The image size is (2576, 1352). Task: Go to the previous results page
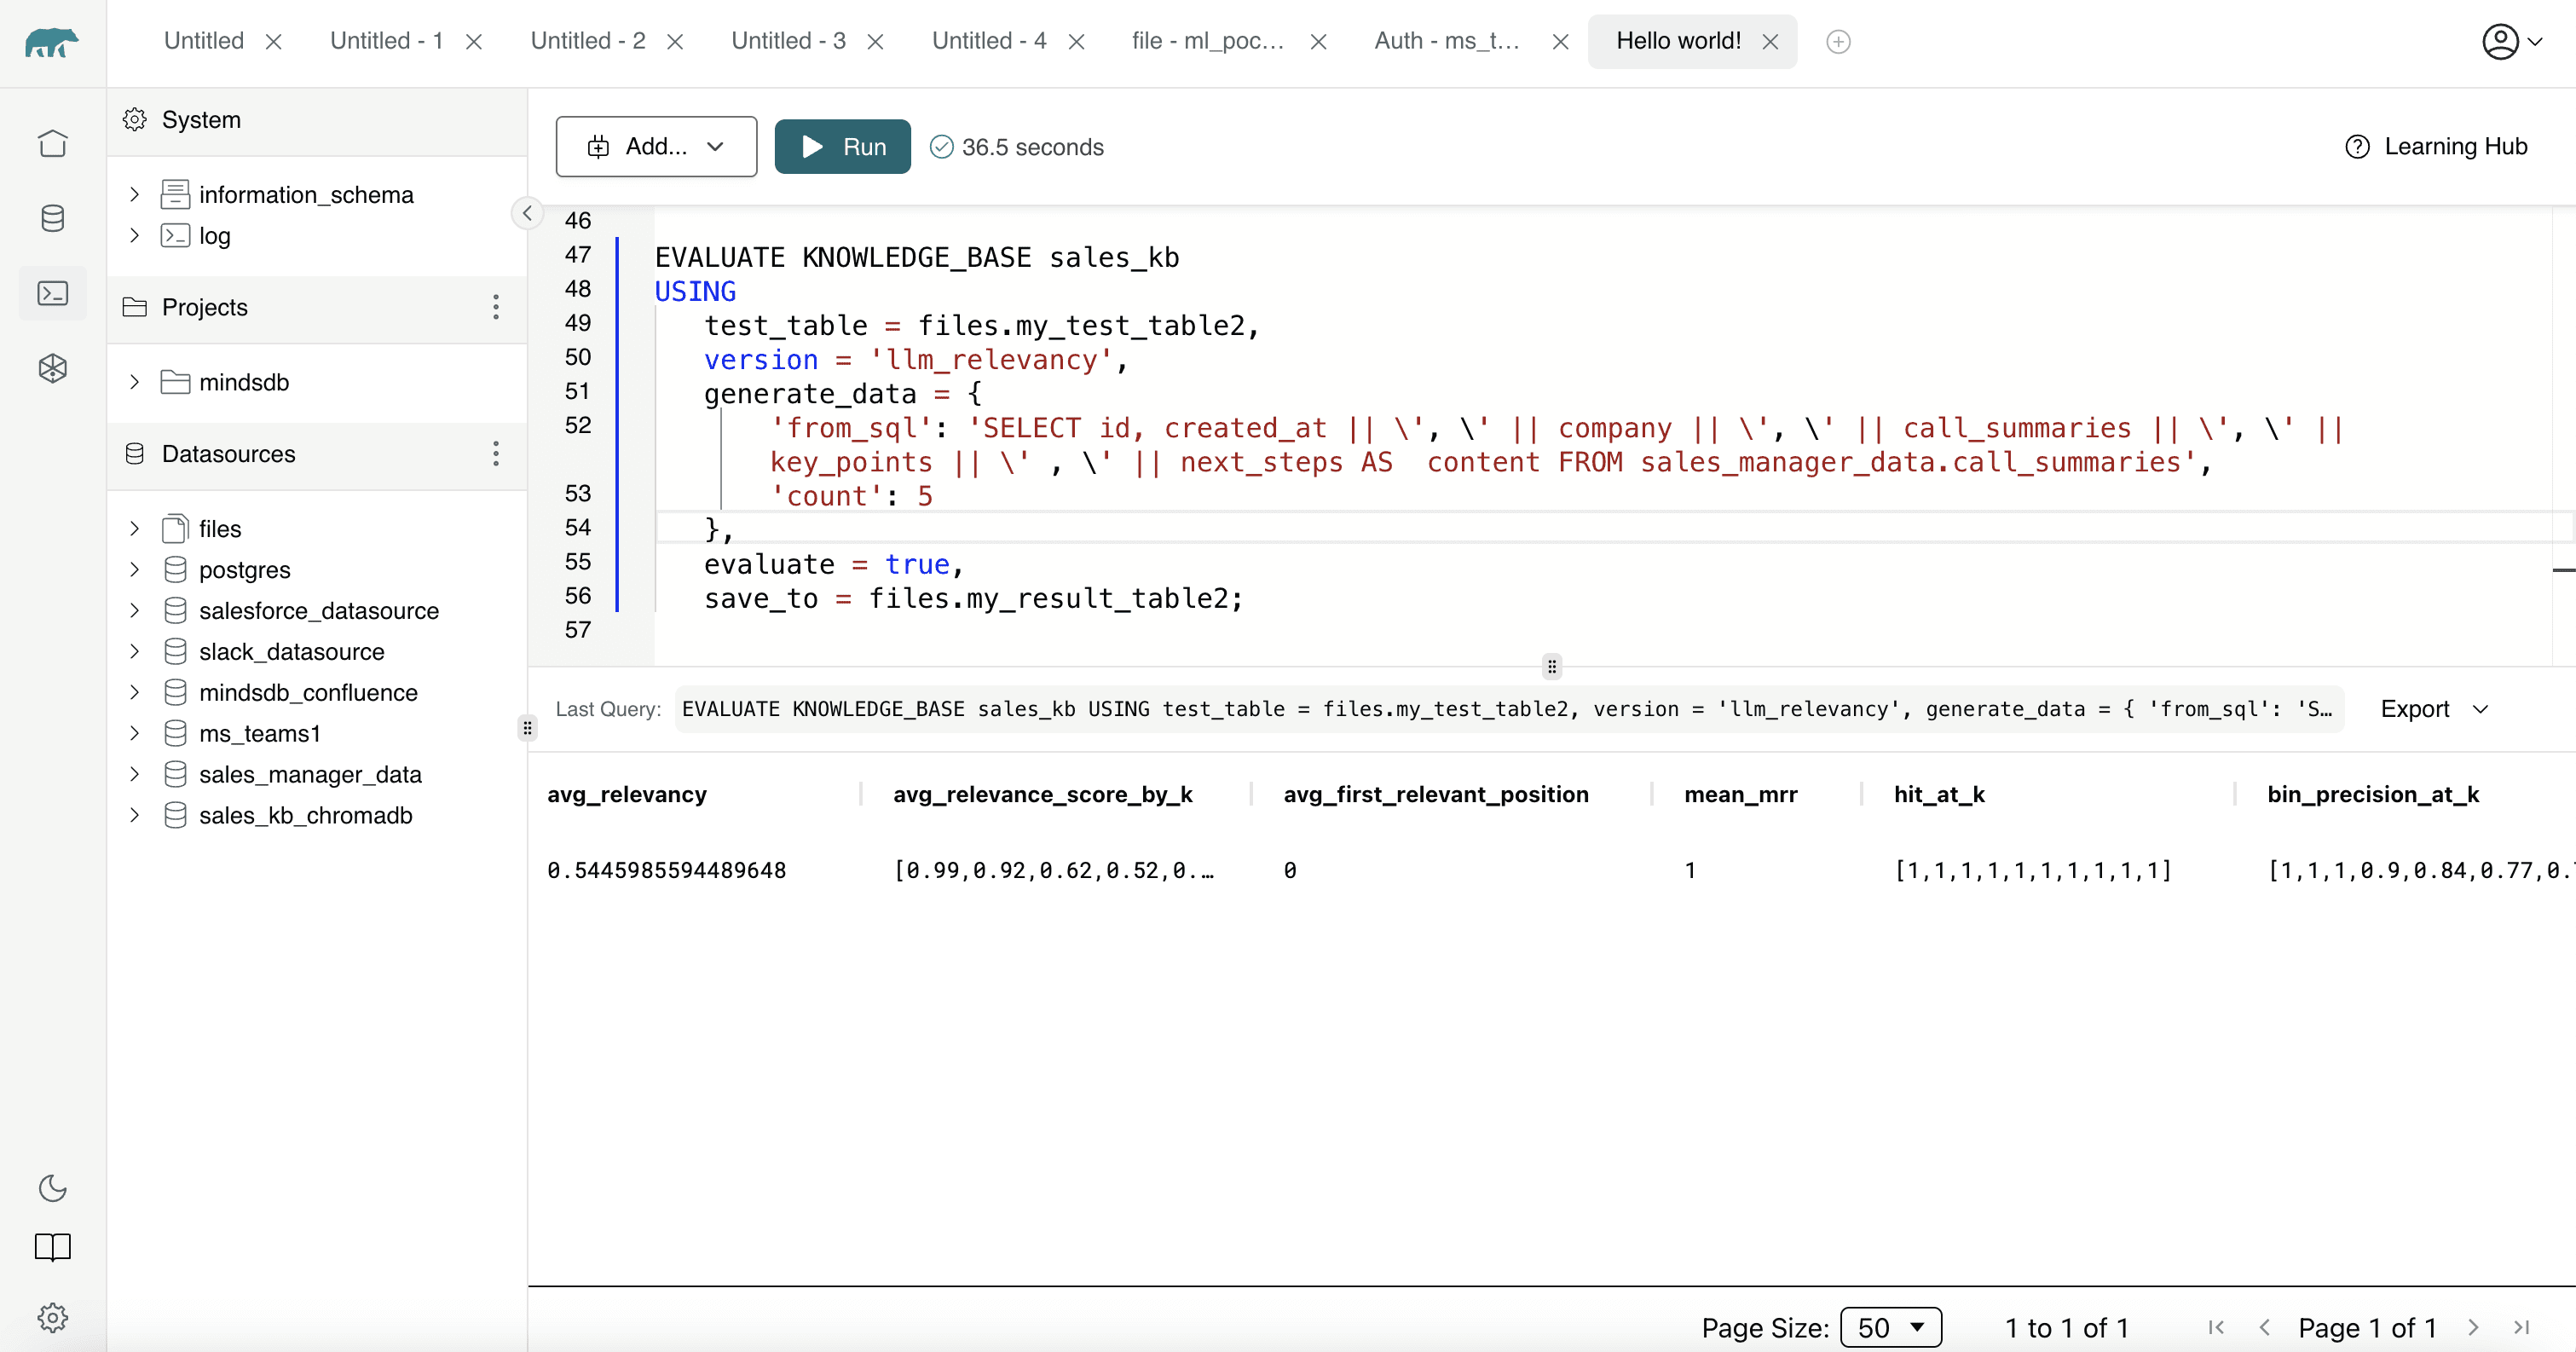2264,1327
